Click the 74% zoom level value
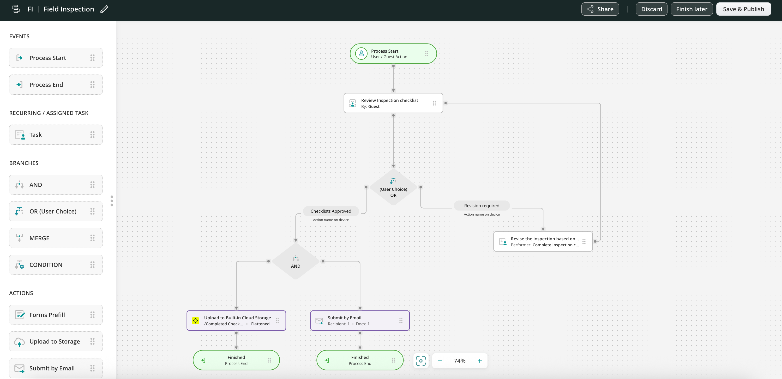The height and width of the screenshot is (379, 782). pyautogui.click(x=459, y=361)
